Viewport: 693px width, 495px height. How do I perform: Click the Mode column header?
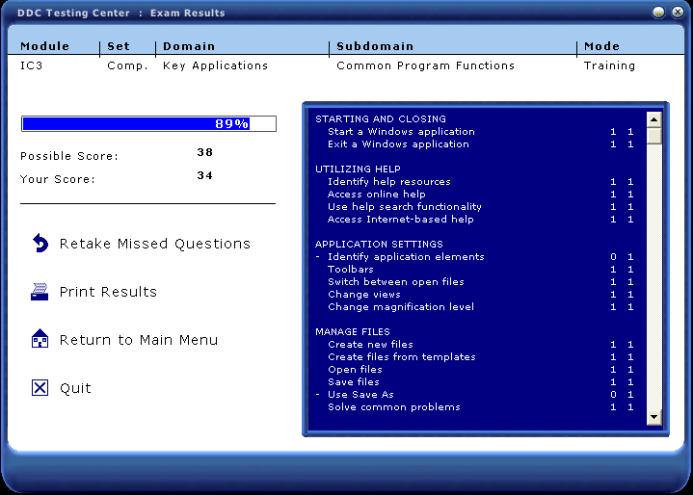[602, 46]
